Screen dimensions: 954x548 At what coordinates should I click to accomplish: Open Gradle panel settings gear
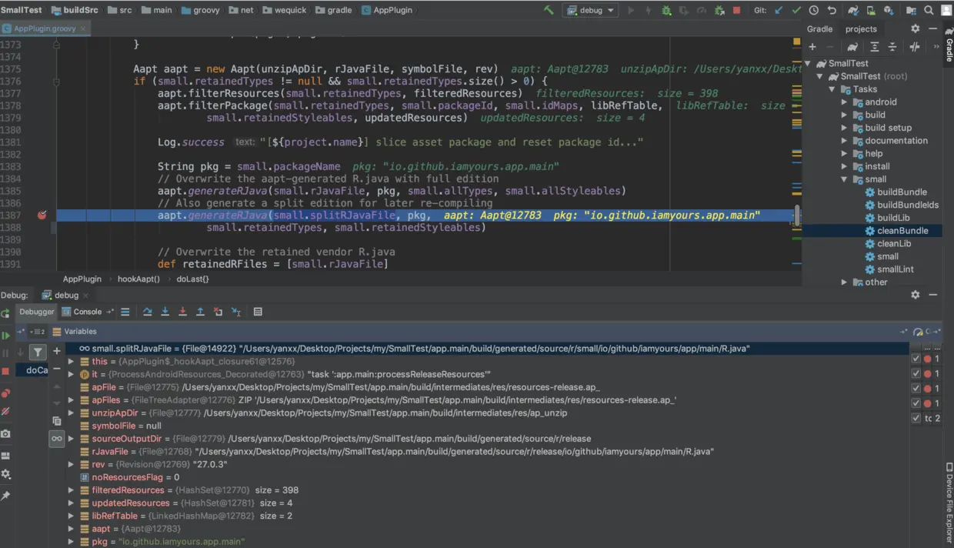pyautogui.click(x=915, y=28)
